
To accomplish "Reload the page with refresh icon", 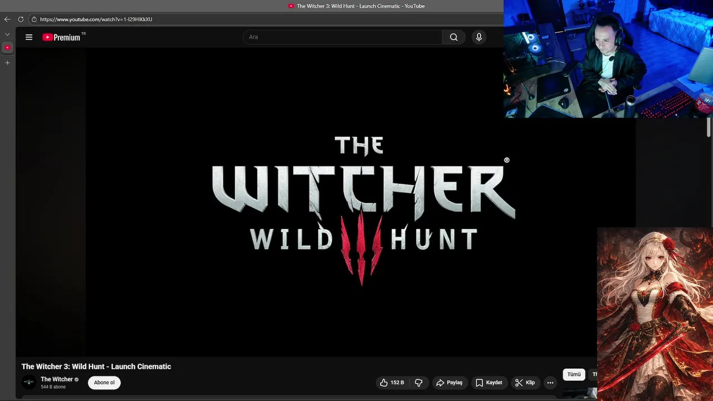I will point(21,19).
